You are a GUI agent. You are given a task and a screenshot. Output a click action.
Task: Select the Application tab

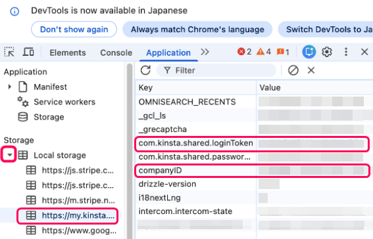click(168, 53)
